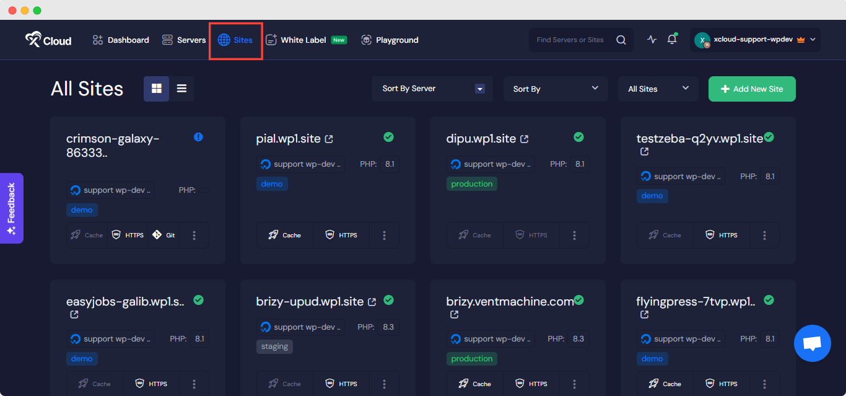Toggle HTTPS for brizy.ventmachine.com

pos(531,383)
